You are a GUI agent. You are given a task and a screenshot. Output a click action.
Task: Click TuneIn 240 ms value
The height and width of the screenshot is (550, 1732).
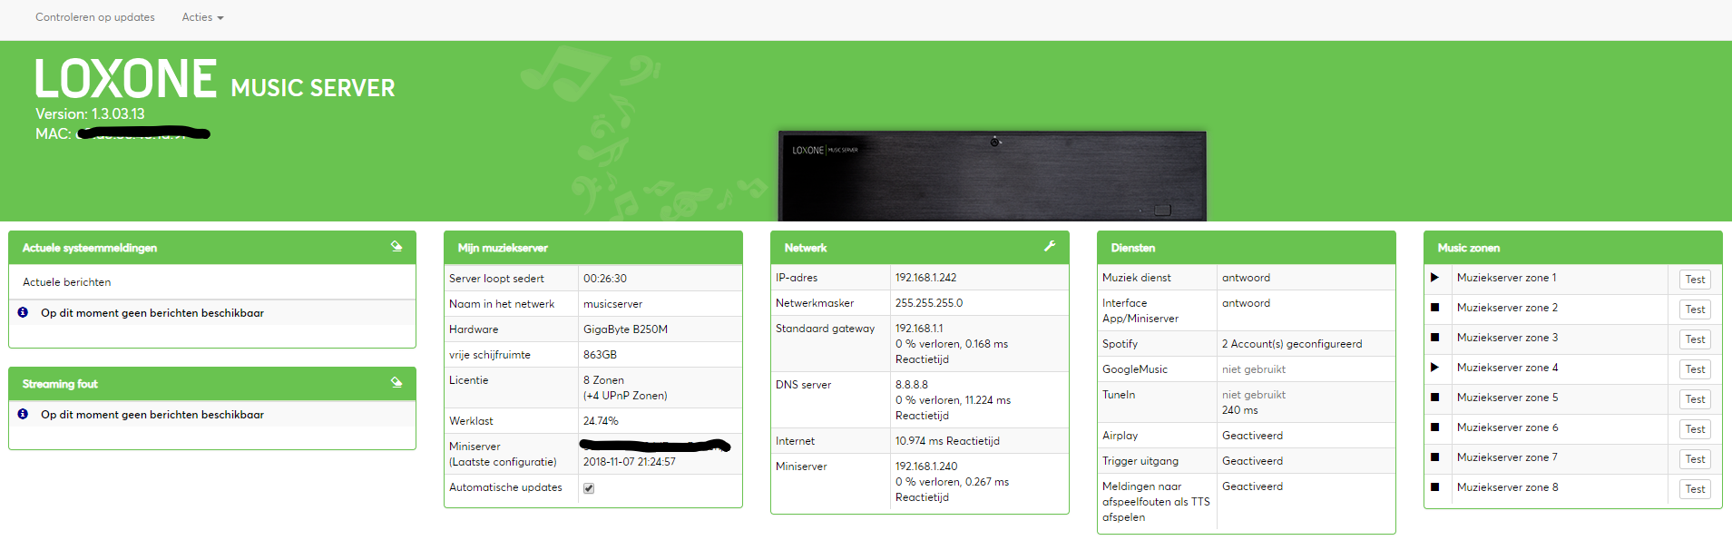pos(1240,410)
